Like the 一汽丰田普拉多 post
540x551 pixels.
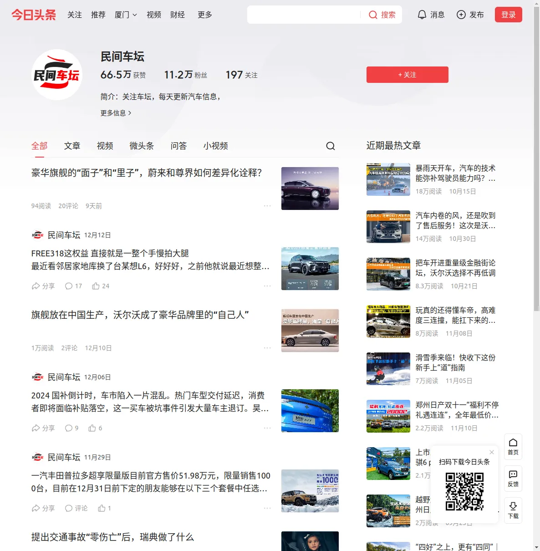point(105,508)
